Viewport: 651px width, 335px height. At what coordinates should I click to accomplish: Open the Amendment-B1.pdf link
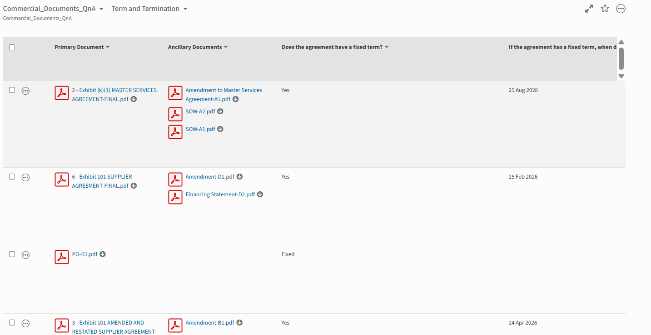click(x=210, y=322)
